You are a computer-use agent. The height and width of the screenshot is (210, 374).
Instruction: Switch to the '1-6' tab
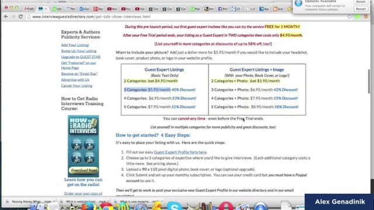tap(250, 9)
